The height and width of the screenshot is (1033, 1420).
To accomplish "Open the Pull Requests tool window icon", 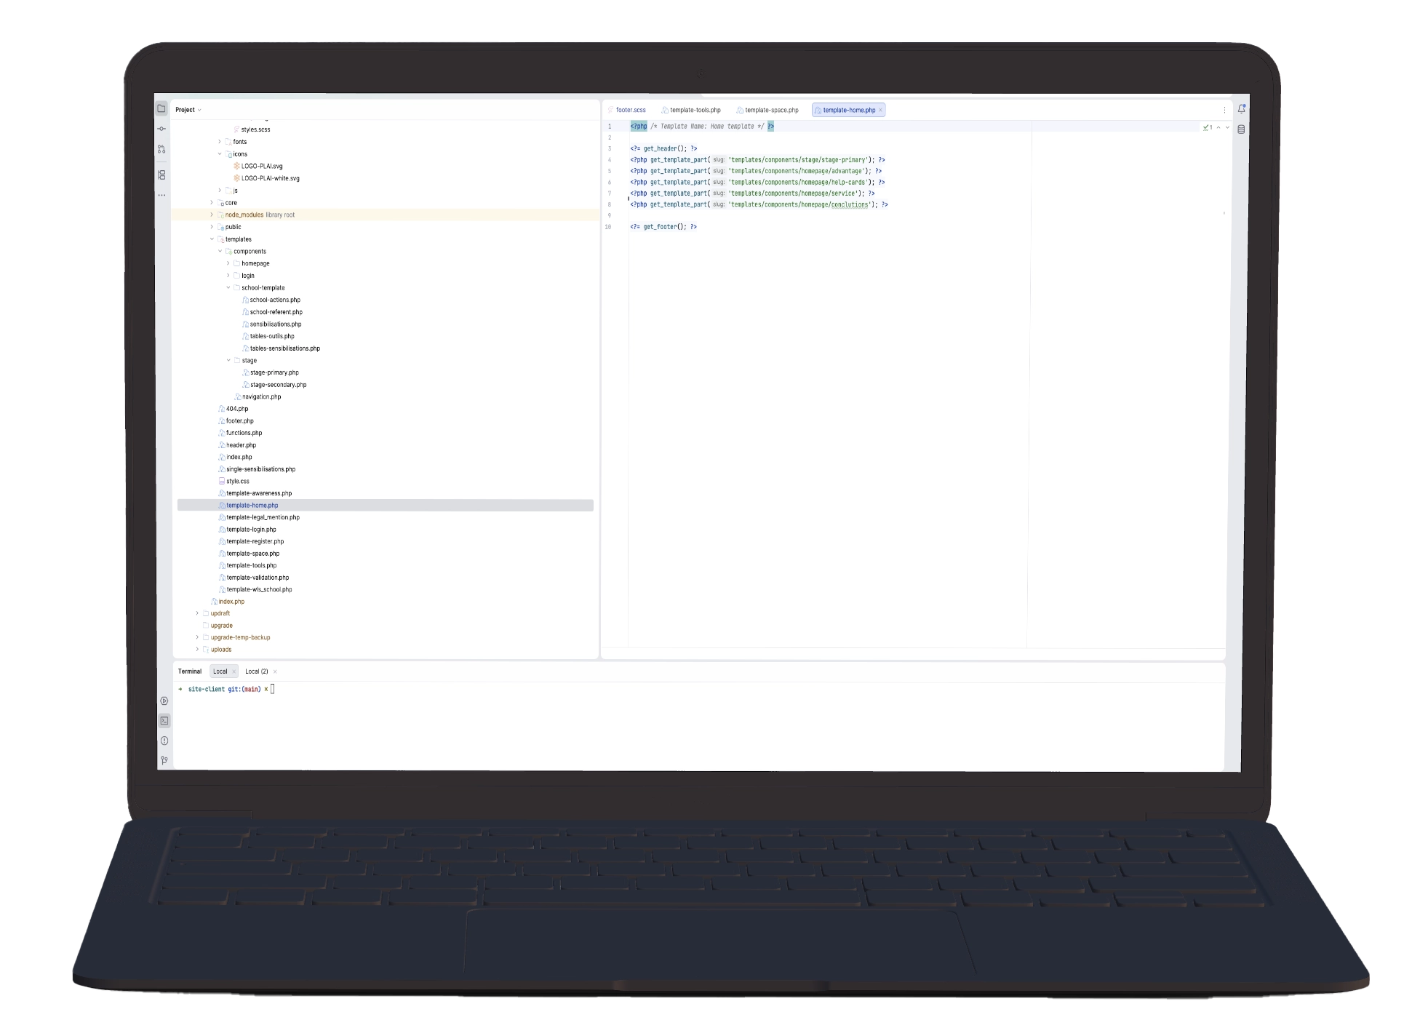I will 161,149.
